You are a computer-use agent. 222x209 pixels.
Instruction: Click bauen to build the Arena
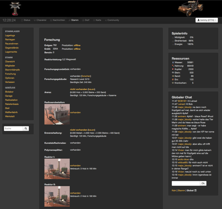tap(92, 89)
